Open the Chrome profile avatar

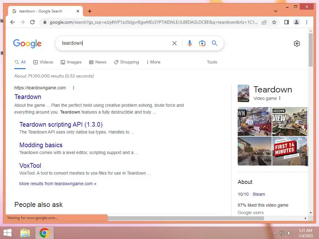tap(297, 22)
